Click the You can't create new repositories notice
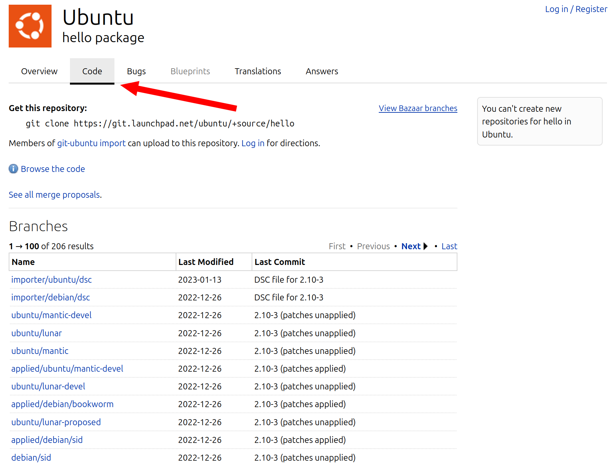 pyautogui.click(x=540, y=121)
